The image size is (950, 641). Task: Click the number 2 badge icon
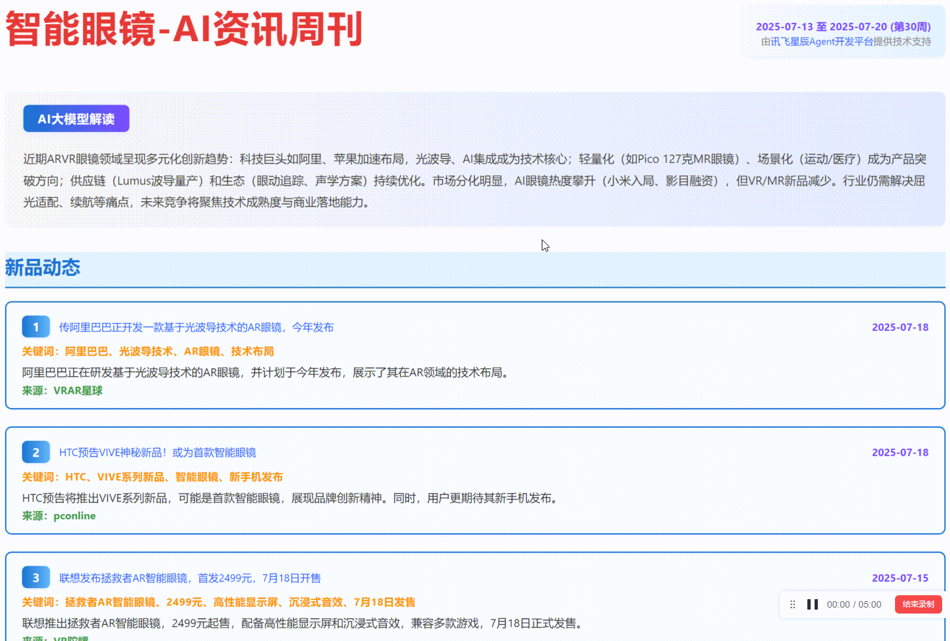pos(35,453)
